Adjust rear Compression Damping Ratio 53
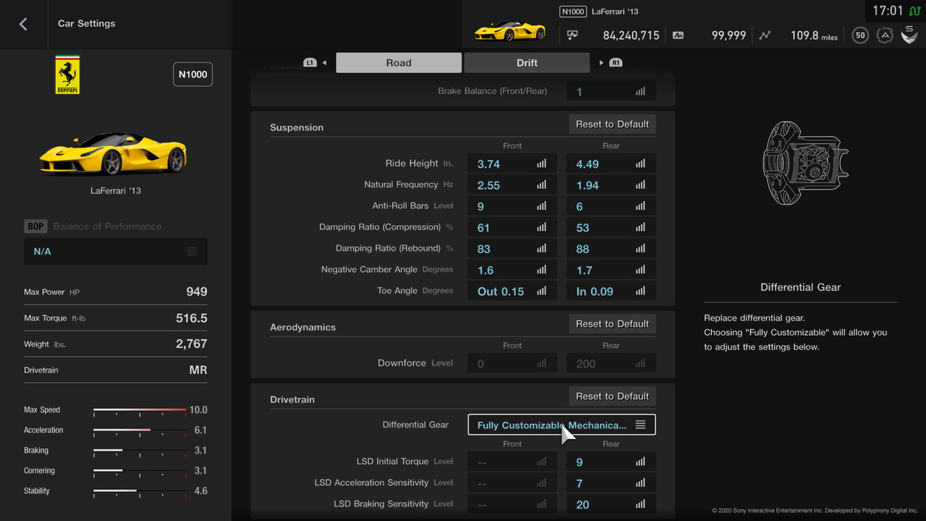The width and height of the screenshot is (926, 521). (611, 227)
